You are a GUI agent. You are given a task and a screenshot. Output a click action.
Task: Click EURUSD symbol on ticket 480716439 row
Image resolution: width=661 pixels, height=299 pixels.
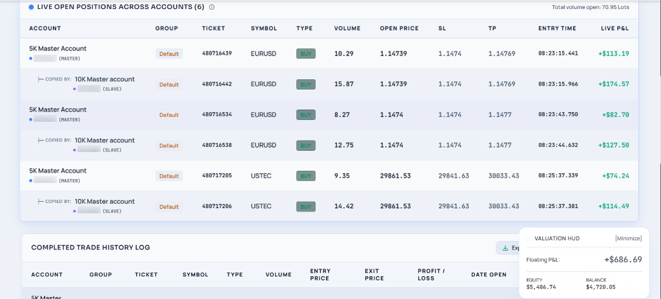coord(263,53)
